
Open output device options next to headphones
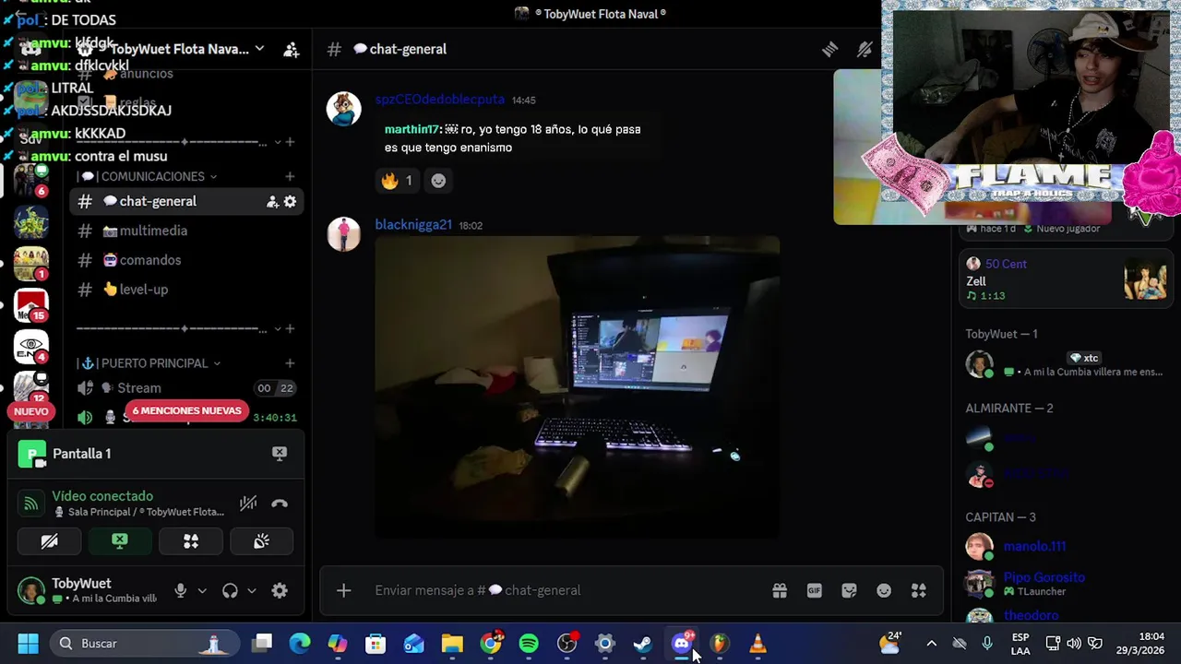251,591
